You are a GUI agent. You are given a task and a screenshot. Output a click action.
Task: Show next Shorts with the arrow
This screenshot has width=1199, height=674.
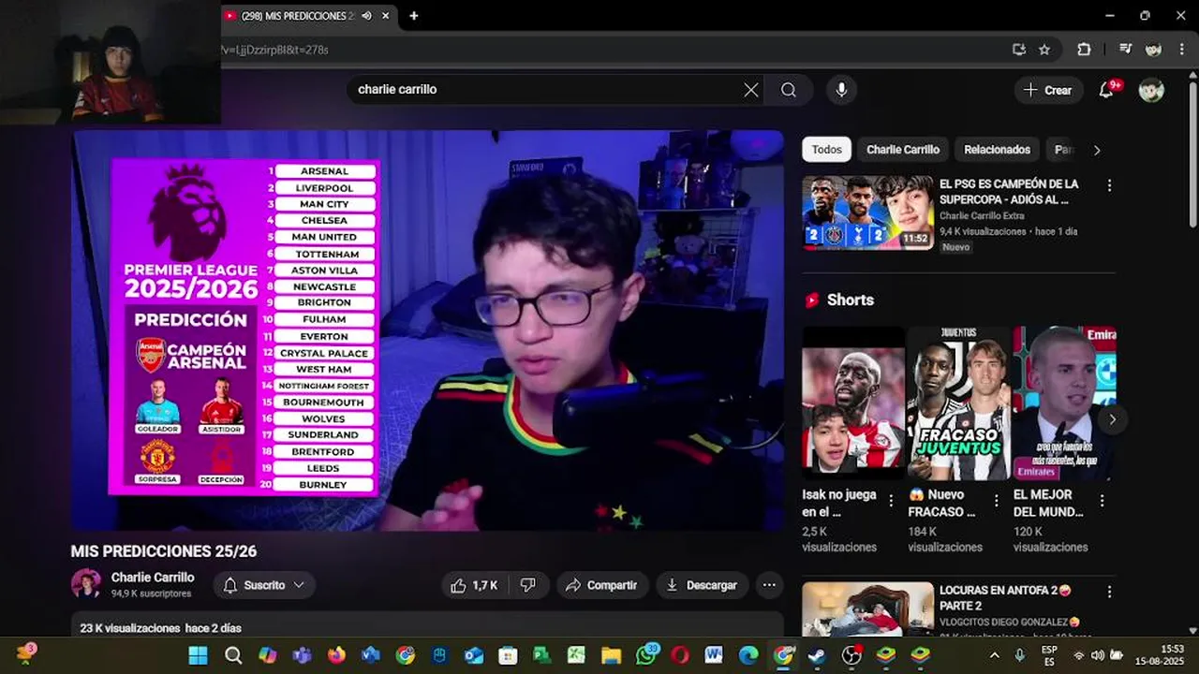point(1112,419)
